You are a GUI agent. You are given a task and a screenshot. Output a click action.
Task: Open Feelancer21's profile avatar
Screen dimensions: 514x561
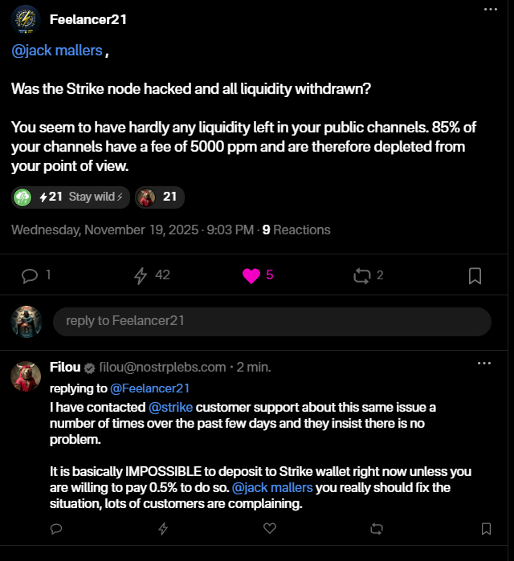coord(27,20)
